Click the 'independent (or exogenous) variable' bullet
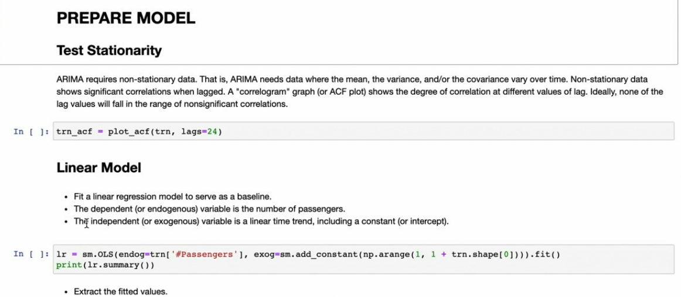 pyautogui.click(x=261, y=222)
